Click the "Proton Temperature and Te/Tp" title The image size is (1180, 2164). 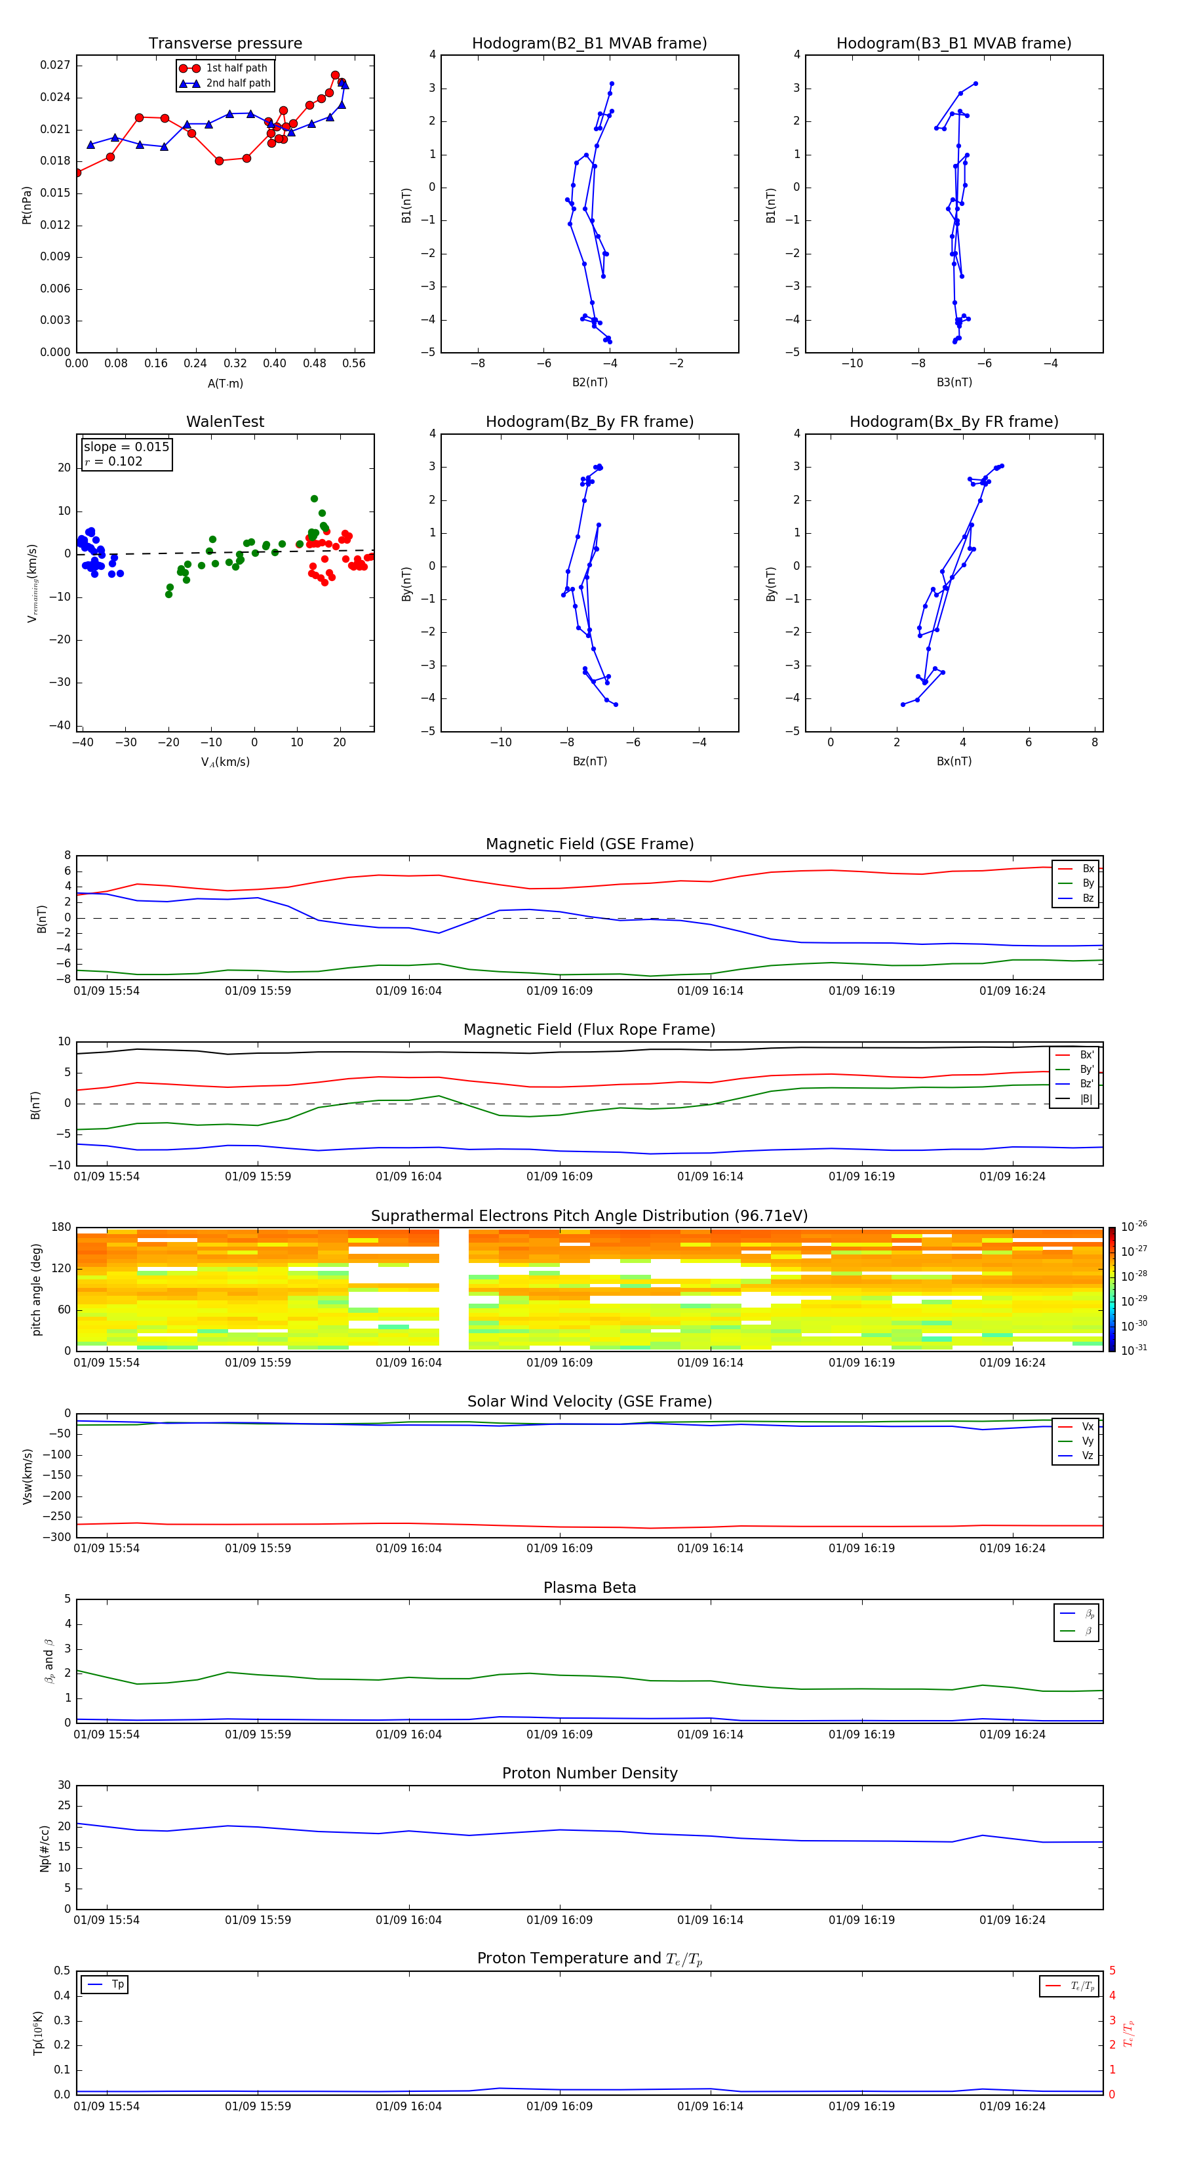click(589, 1959)
